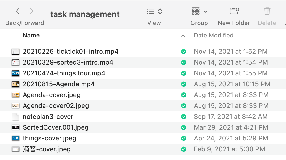Screen dimensions: 286x160
Task: Click the list View icon
Action: pyautogui.click(x=151, y=11)
